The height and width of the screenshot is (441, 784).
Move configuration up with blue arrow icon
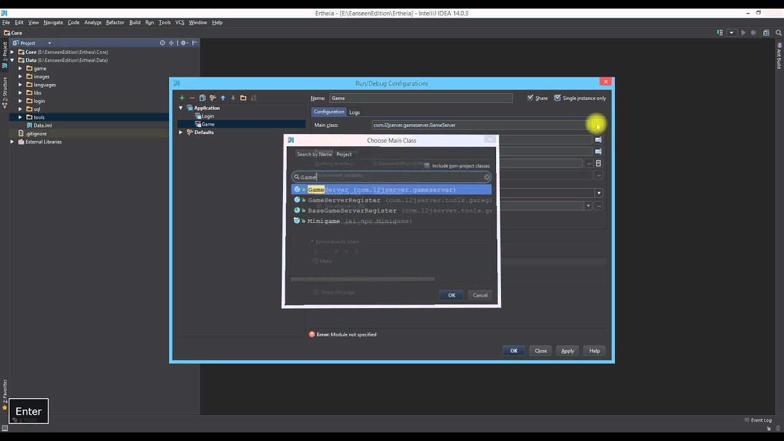coord(223,98)
